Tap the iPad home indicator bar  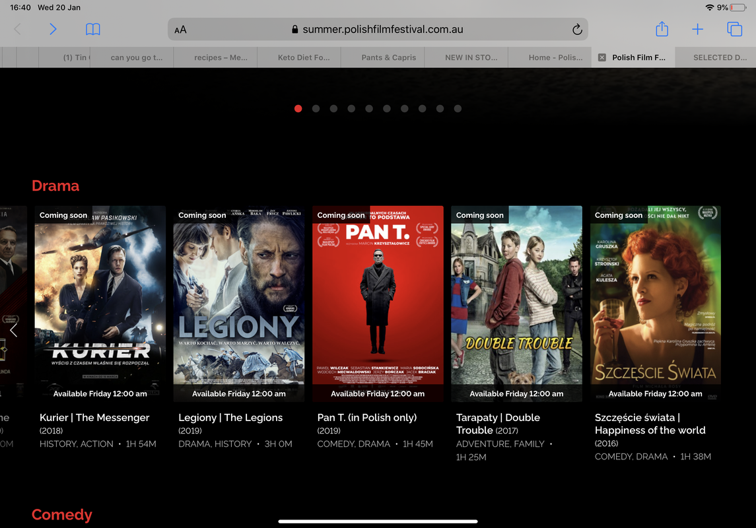point(378,521)
